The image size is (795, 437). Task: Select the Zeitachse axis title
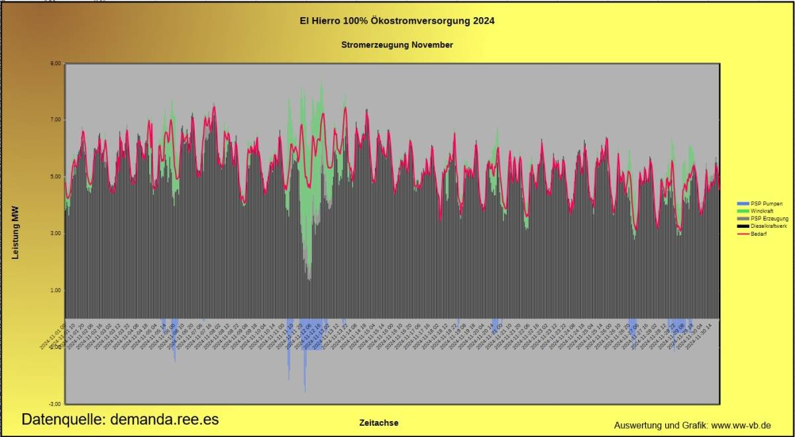(378, 422)
